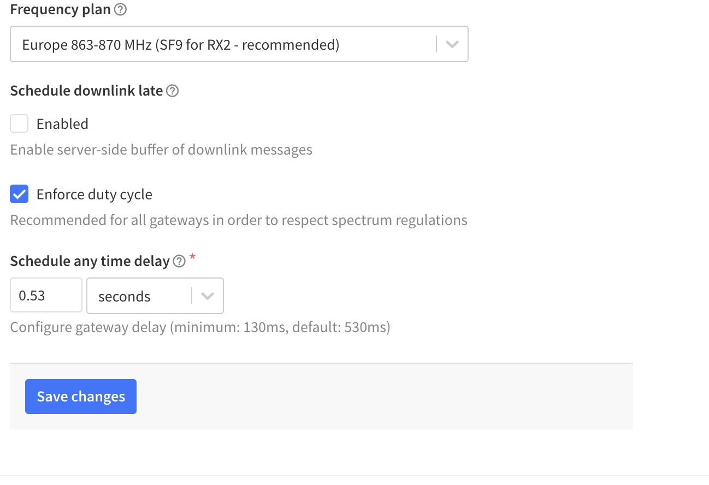Open the seconds time unit dropdown
Image resolution: width=709 pixels, height=485 pixels.
tap(139, 296)
